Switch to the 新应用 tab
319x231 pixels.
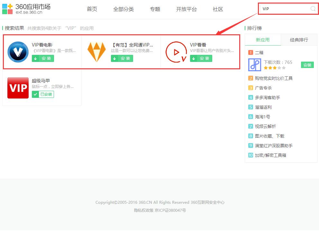[263, 39]
